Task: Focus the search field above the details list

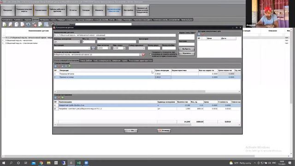Action: [x=103, y=24]
